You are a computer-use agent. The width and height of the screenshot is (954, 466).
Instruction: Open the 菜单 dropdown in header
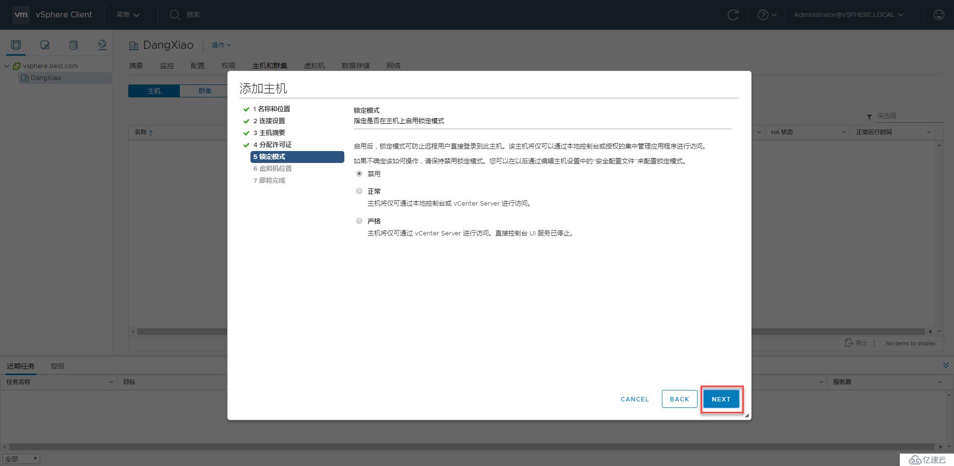click(128, 15)
